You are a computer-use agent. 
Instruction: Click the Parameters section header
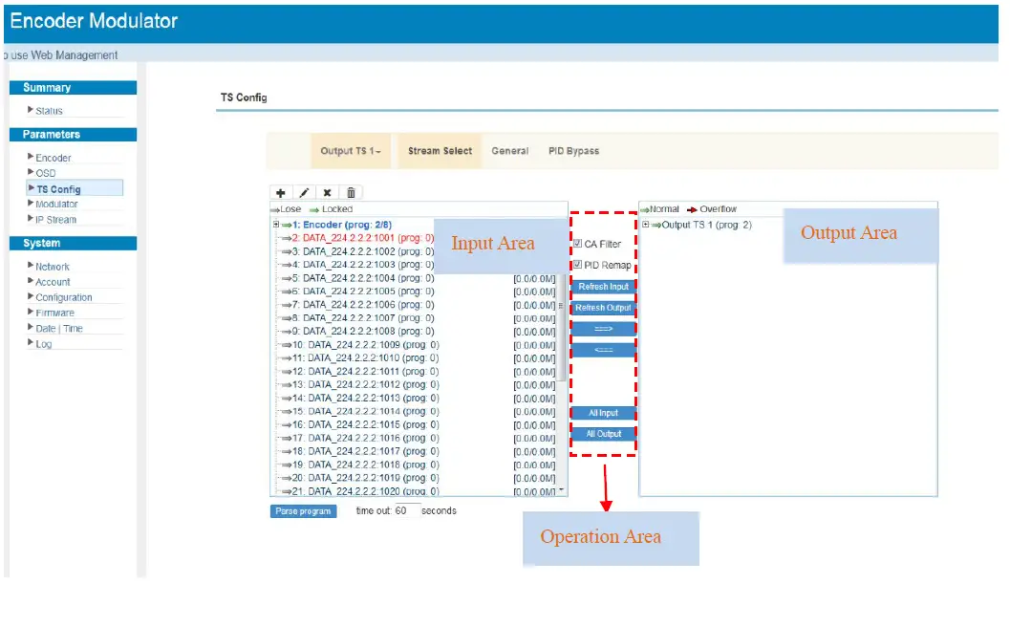[73, 135]
